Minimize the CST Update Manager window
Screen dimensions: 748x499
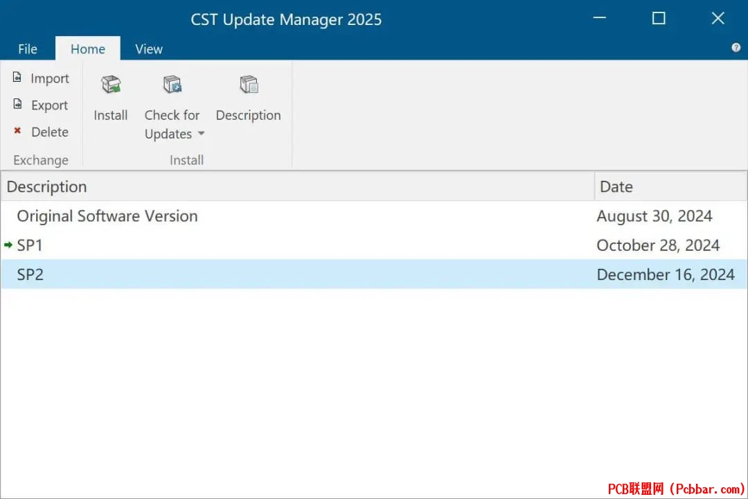[600, 18]
